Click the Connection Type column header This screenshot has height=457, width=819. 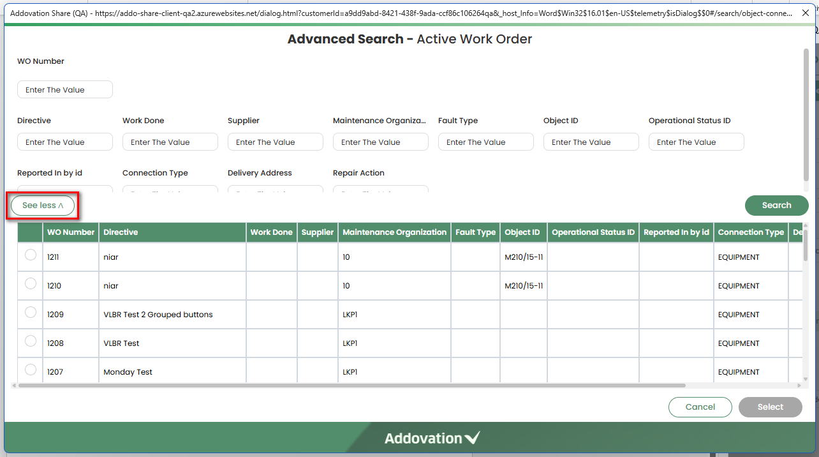[751, 232]
